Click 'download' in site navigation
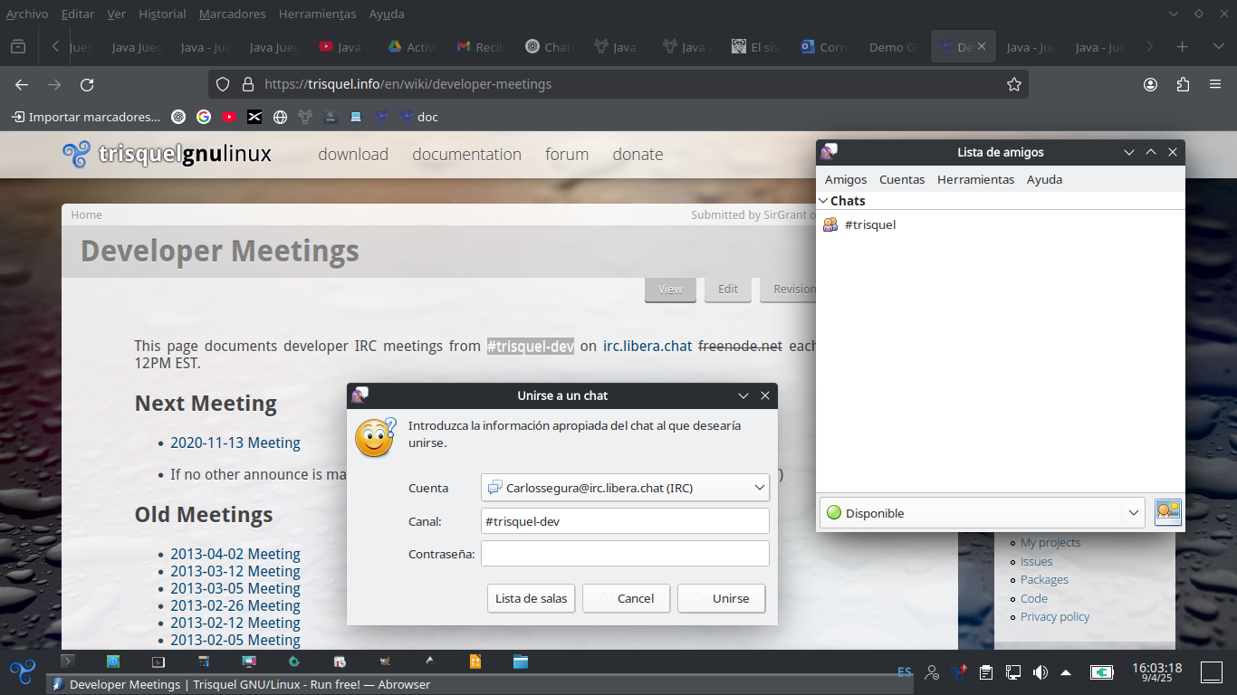The width and height of the screenshot is (1237, 695). [353, 154]
